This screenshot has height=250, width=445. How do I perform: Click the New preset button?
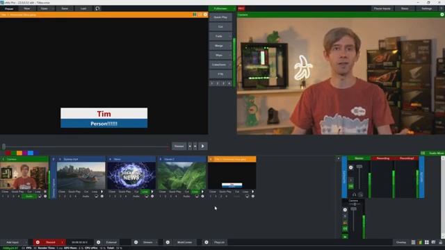tap(27, 8)
